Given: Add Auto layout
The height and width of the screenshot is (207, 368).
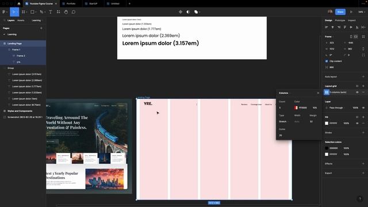Looking at the screenshot, I should pos(363,76).
